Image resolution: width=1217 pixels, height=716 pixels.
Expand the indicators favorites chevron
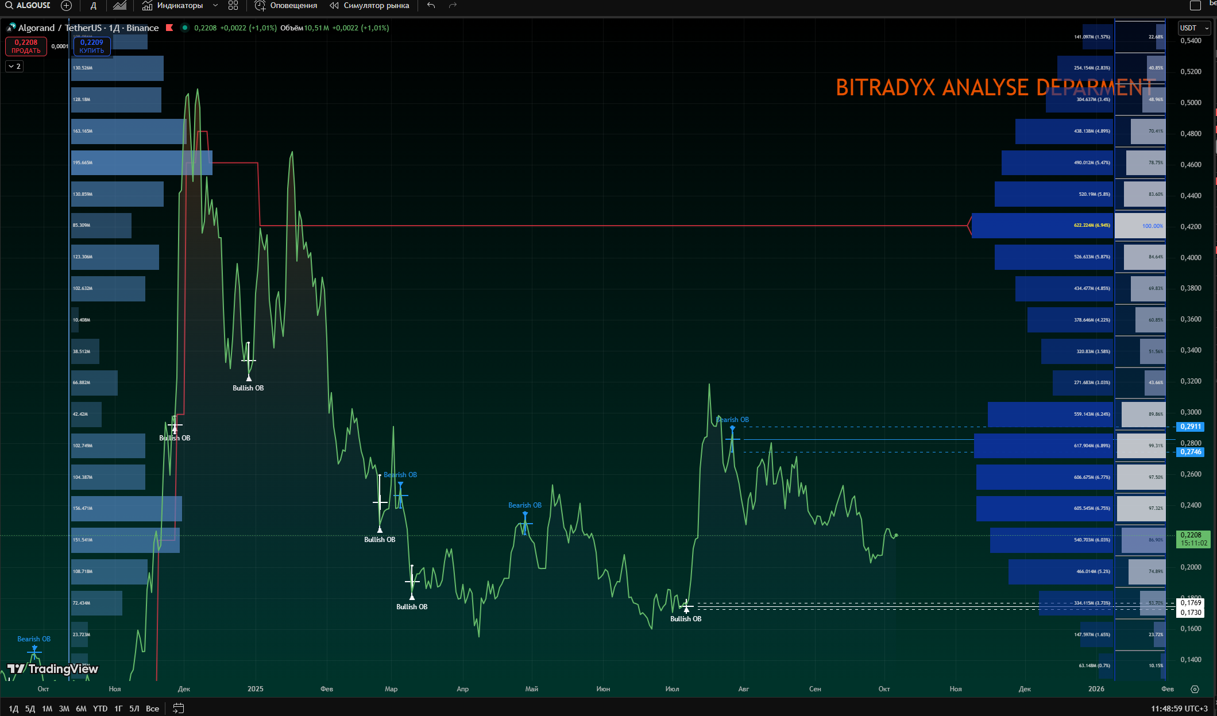click(x=215, y=6)
